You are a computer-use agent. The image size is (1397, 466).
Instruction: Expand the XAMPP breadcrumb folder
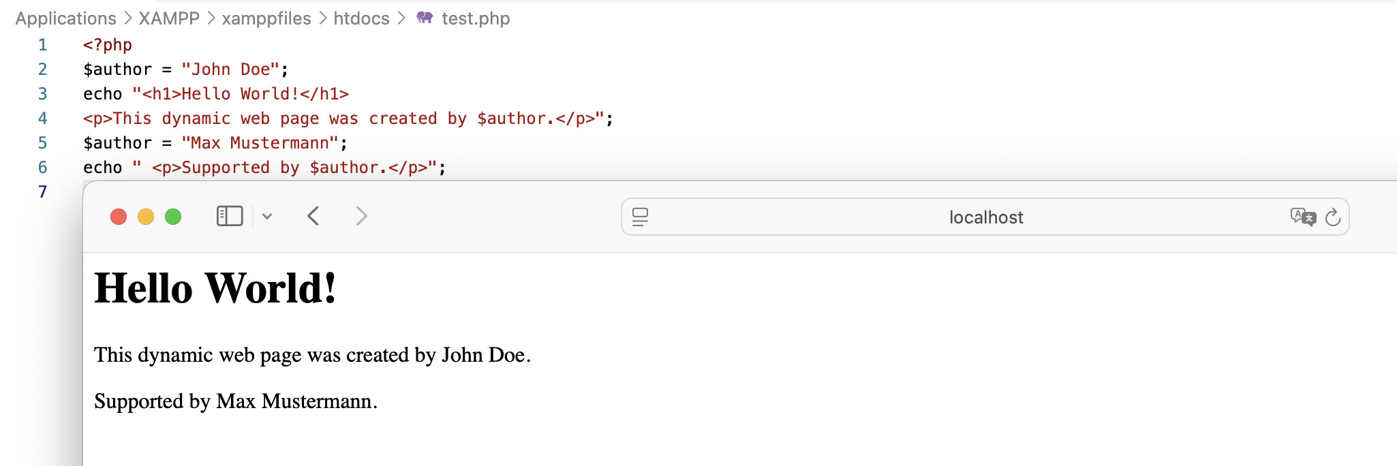point(169,18)
